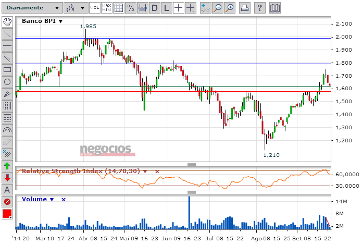Click the fit-range area chart icon
This screenshot has height=245, width=362.
[x=143, y=8]
